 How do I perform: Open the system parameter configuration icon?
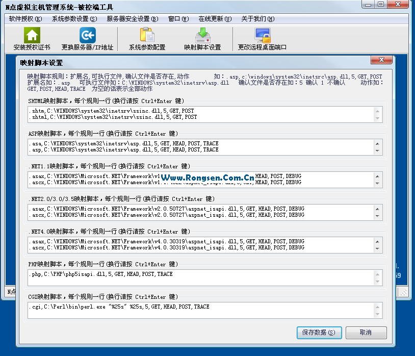click(147, 35)
